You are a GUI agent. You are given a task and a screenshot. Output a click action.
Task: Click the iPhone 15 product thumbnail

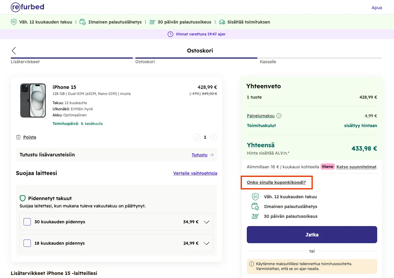33,100
